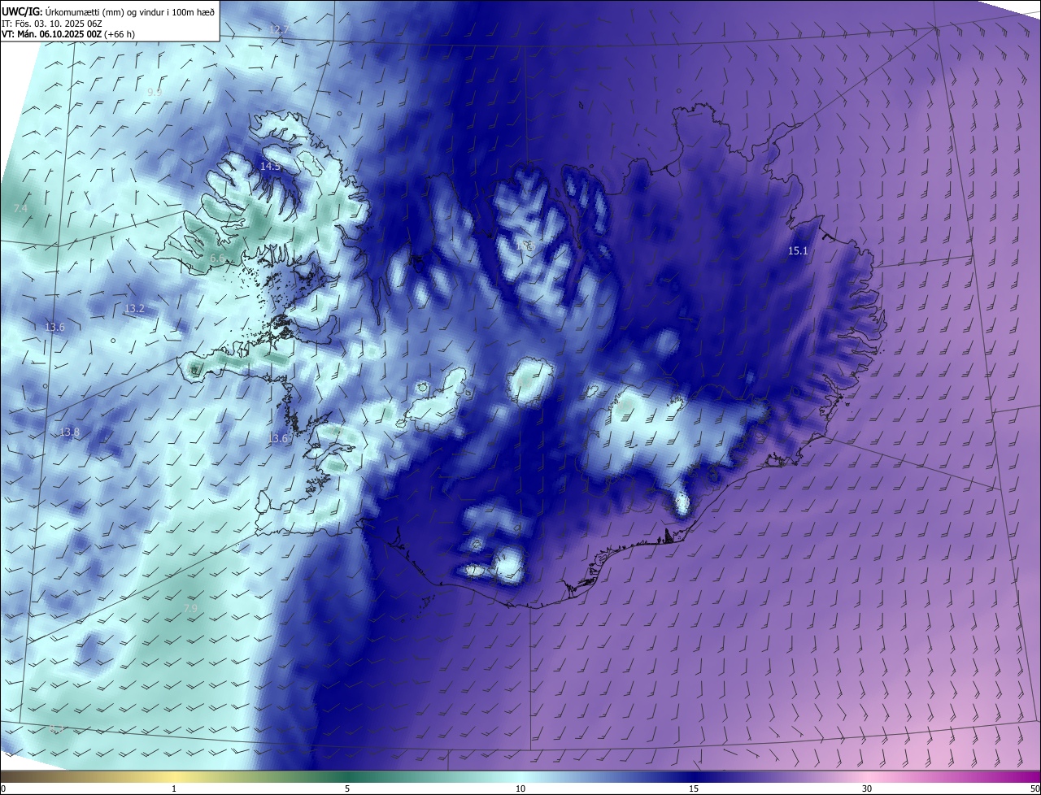Click the color scale tick label '5'

347,788
